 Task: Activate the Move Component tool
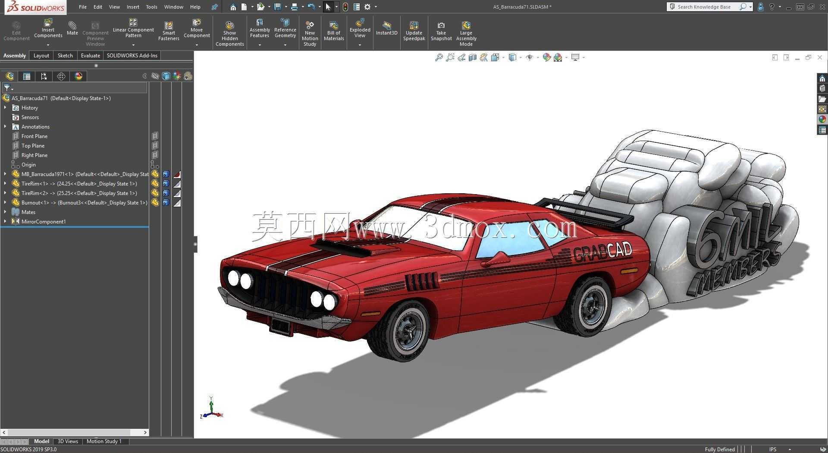197,28
